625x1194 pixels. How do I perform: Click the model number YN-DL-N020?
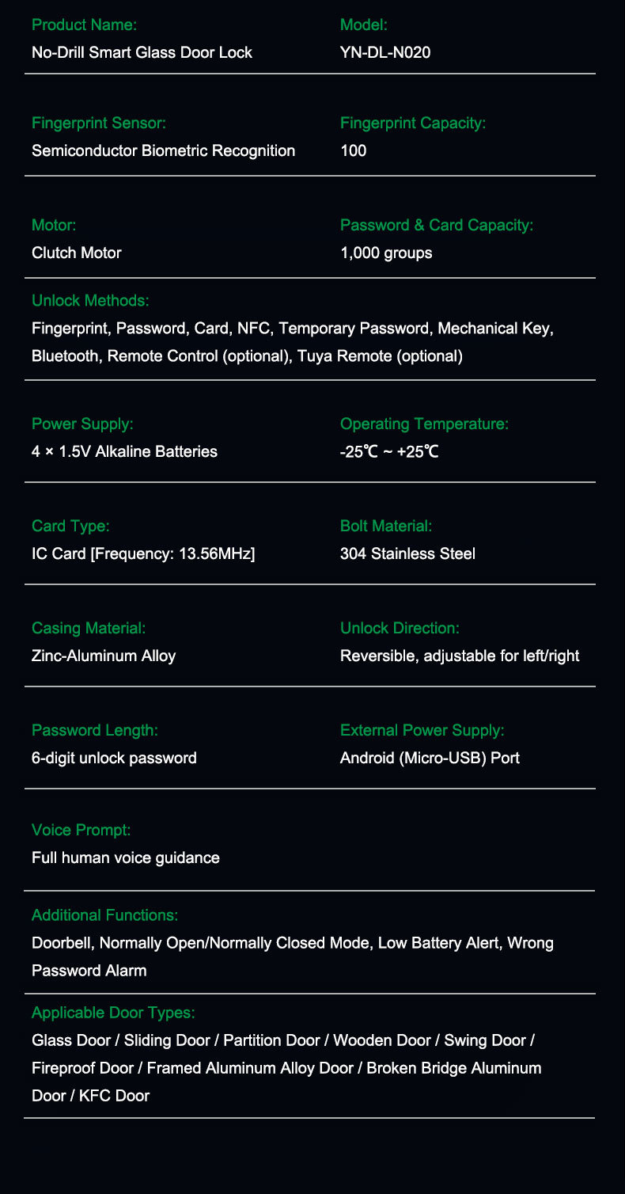(384, 52)
